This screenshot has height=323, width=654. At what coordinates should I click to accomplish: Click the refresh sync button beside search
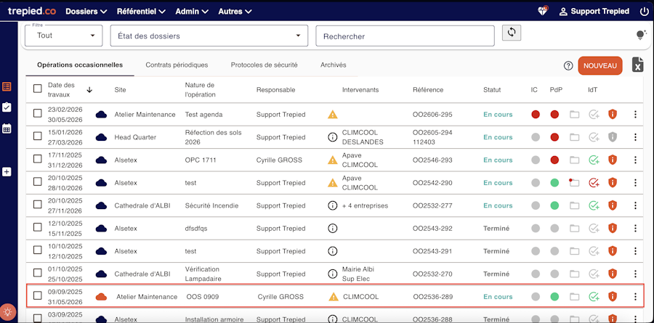coord(512,33)
